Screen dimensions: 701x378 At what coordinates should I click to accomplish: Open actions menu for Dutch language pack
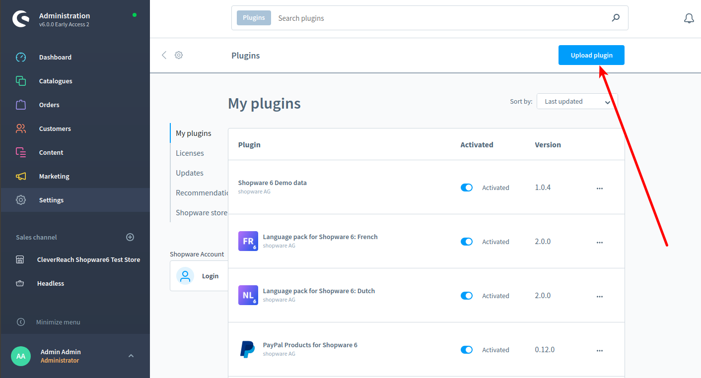pos(600,297)
